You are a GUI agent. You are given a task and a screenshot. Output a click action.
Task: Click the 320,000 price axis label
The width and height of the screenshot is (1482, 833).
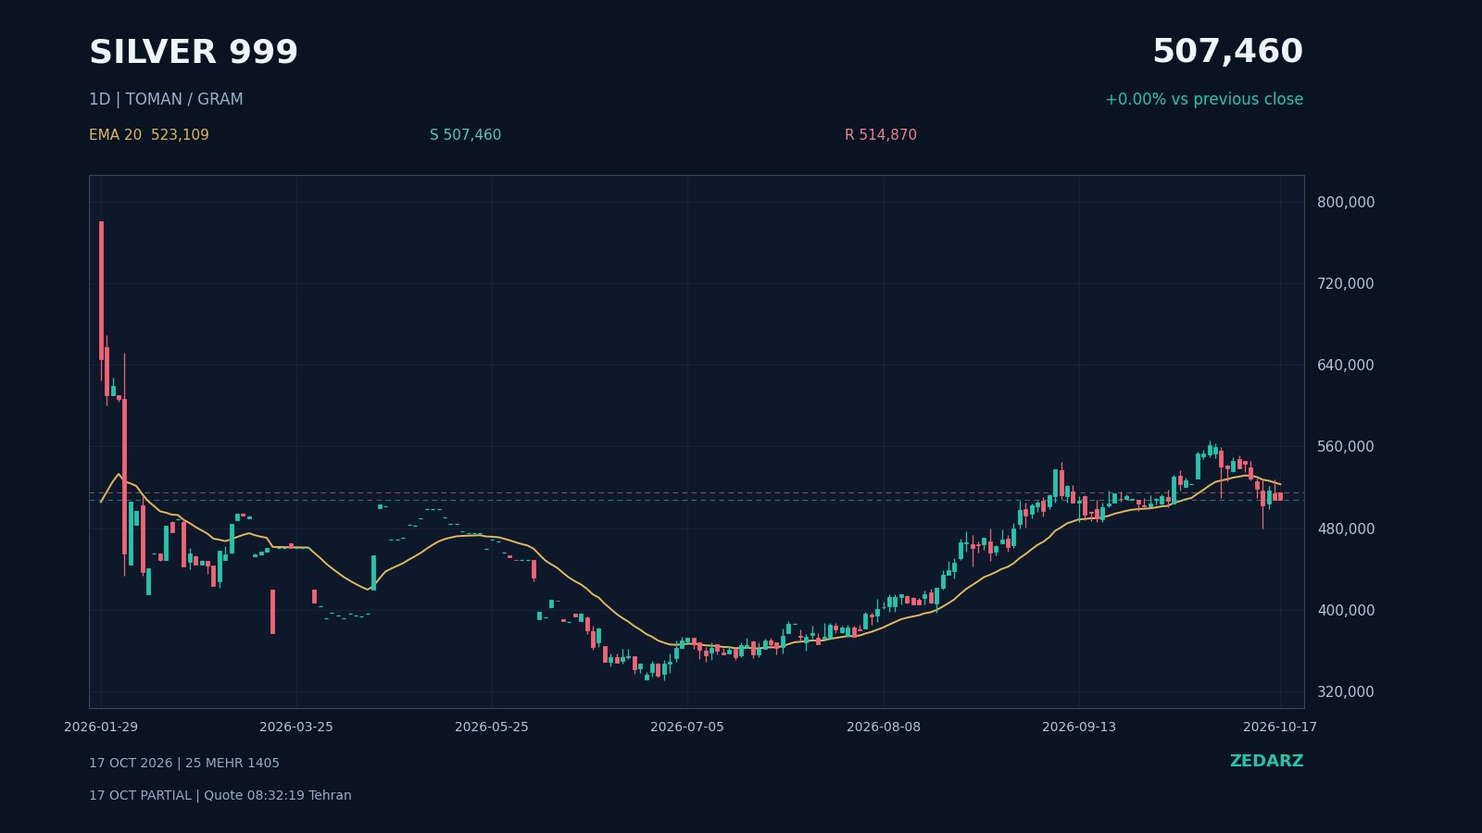pos(1346,691)
